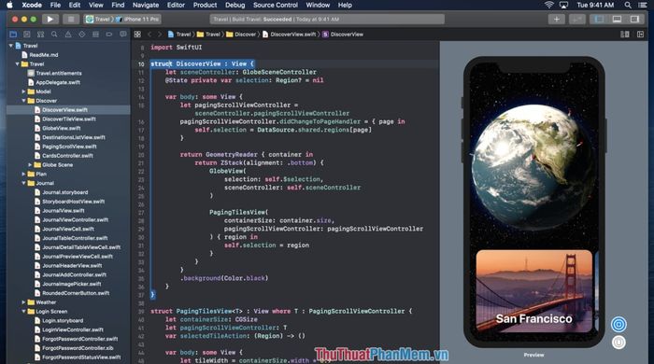
Task: Select the San Francisco card in preview
Action: coord(533,290)
